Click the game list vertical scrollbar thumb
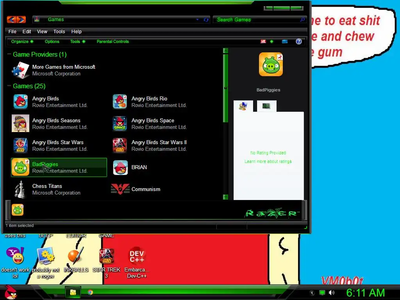 pos(225,88)
